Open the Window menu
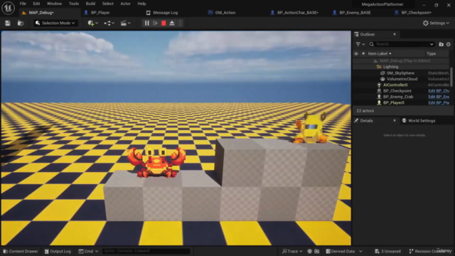Viewport: 455px width, 256px height. tap(54, 4)
